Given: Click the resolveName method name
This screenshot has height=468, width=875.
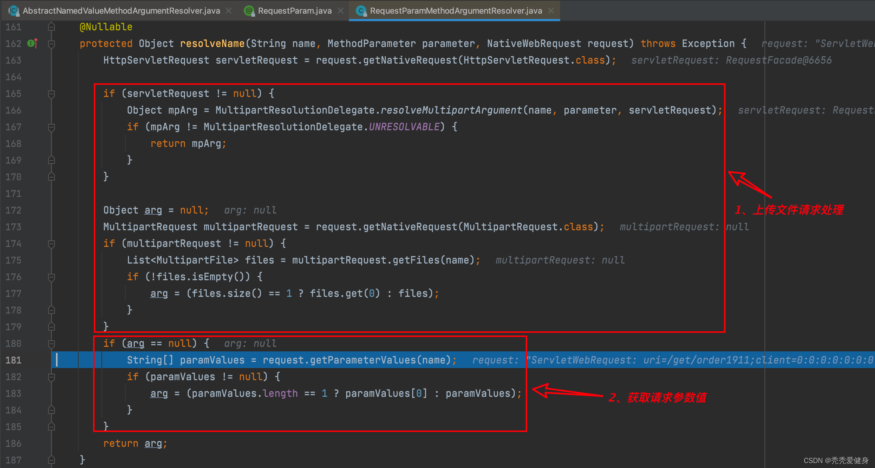Looking at the screenshot, I should click(212, 44).
